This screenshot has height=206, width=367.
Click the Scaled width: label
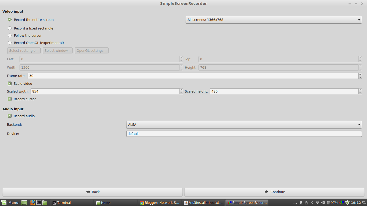[x=18, y=91]
